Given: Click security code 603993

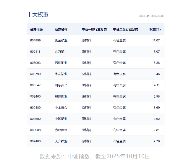Looking at the screenshot, I should (x=35, y=63).
